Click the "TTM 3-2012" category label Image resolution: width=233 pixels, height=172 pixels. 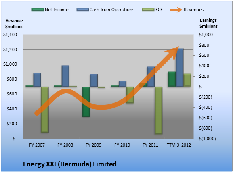pyautogui.click(x=179, y=145)
